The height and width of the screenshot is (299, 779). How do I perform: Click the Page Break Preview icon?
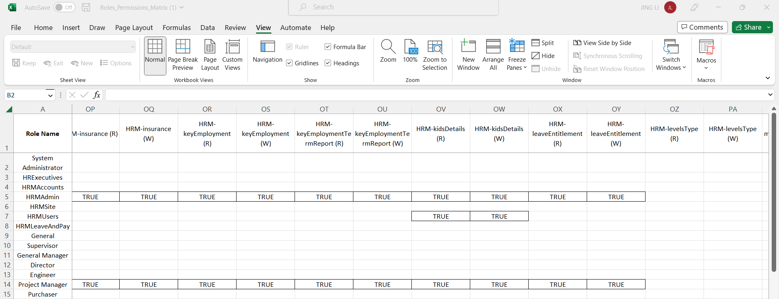coord(183,47)
